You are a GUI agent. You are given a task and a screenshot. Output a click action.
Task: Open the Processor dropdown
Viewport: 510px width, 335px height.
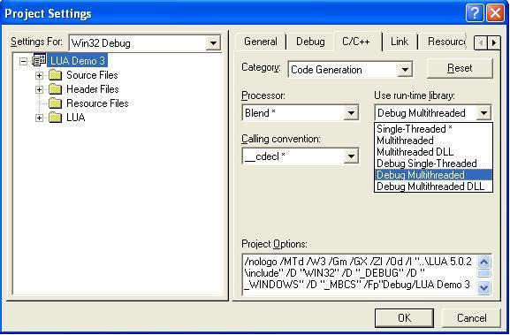pyautogui.click(x=351, y=113)
